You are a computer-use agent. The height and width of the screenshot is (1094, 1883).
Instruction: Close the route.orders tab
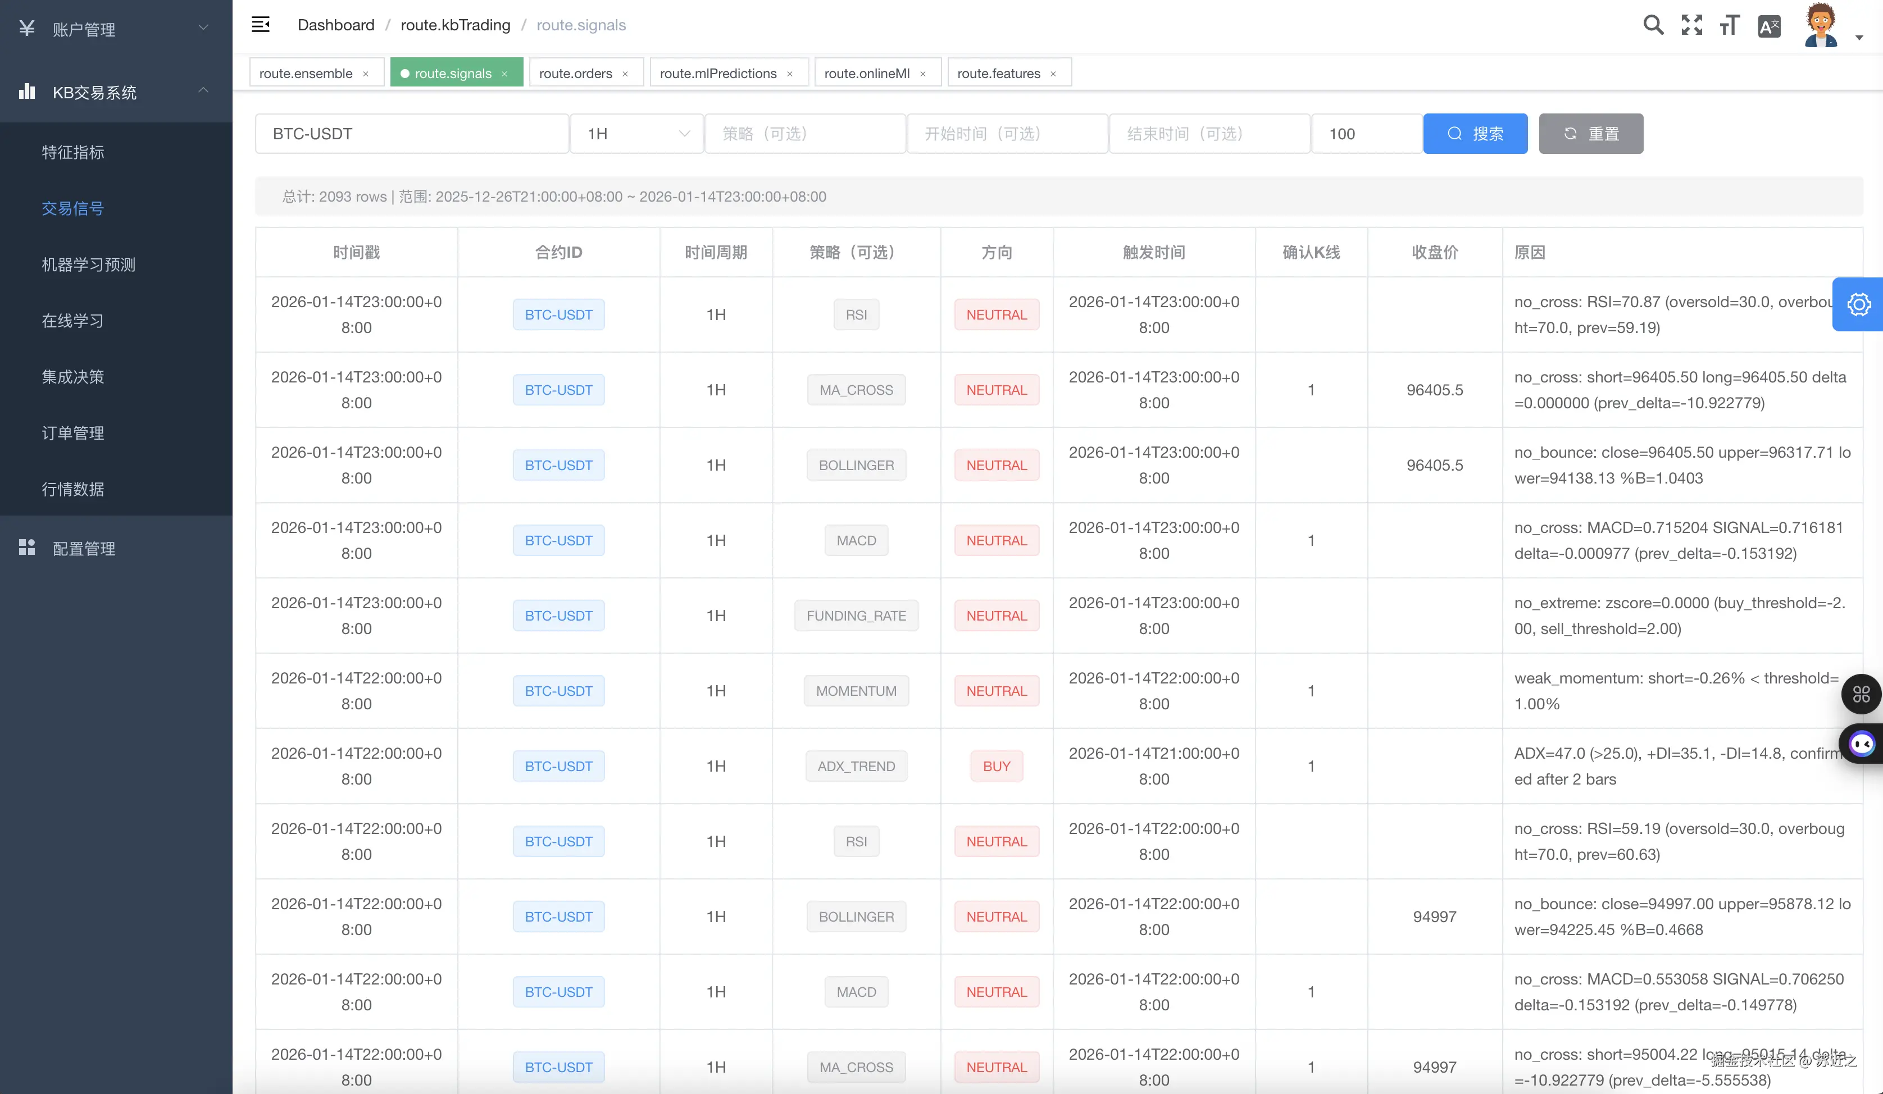625,74
